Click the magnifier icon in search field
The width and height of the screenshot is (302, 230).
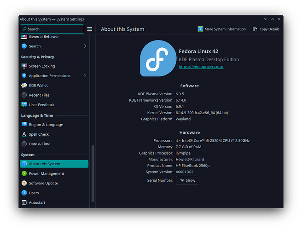point(24,29)
